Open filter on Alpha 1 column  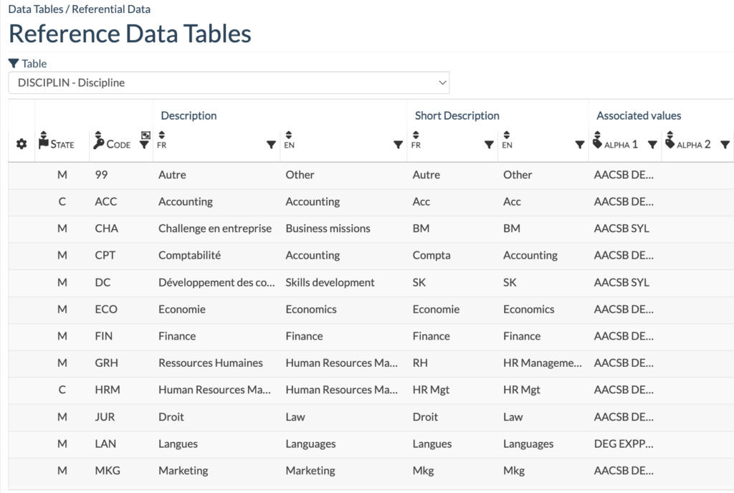(x=652, y=145)
